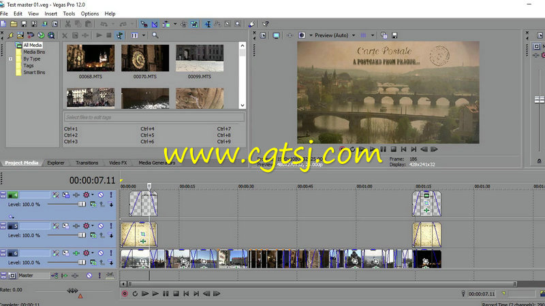Toggle Preview on External Monitor icon
The width and height of the screenshot is (545, 306).
[x=277, y=35]
